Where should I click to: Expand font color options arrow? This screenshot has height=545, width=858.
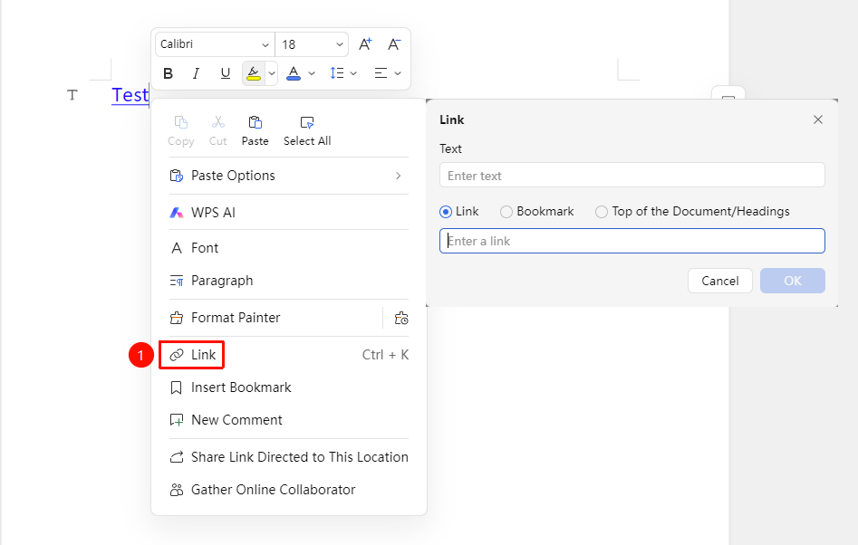pyautogui.click(x=312, y=73)
